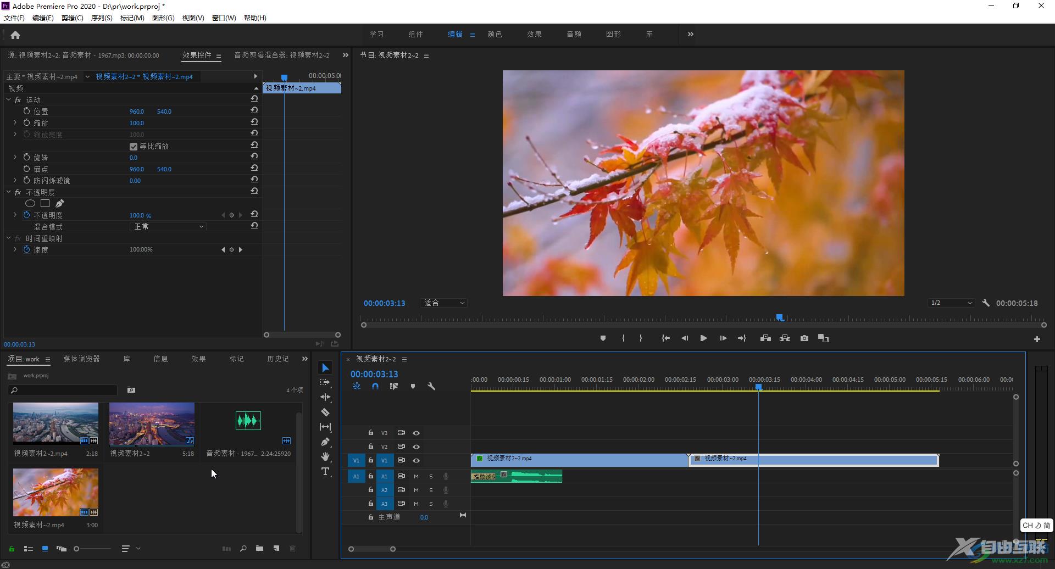
Task: Select the Selection tool arrow
Action: [x=325, y=368]
